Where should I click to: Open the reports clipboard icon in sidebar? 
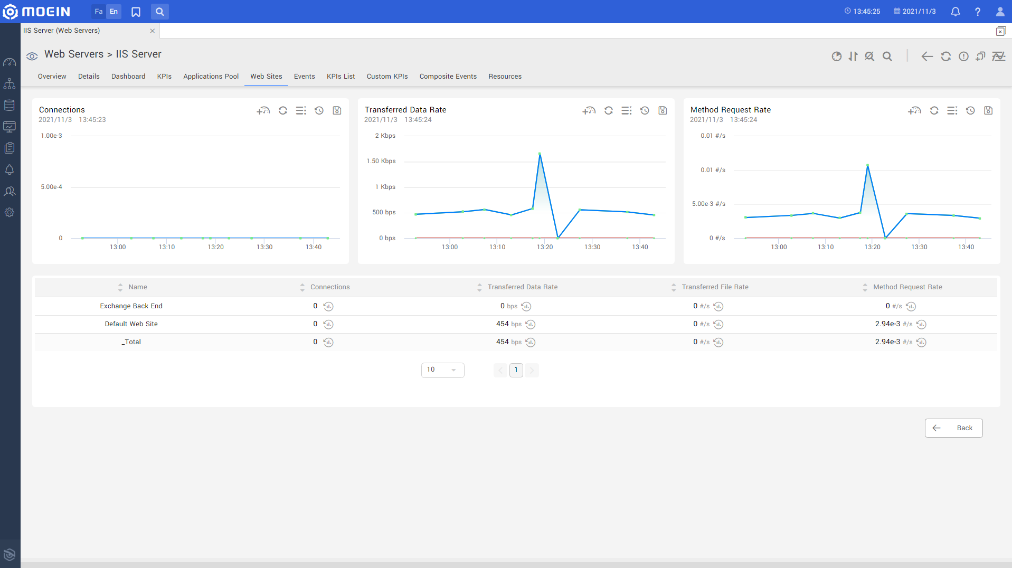[10, 148]
